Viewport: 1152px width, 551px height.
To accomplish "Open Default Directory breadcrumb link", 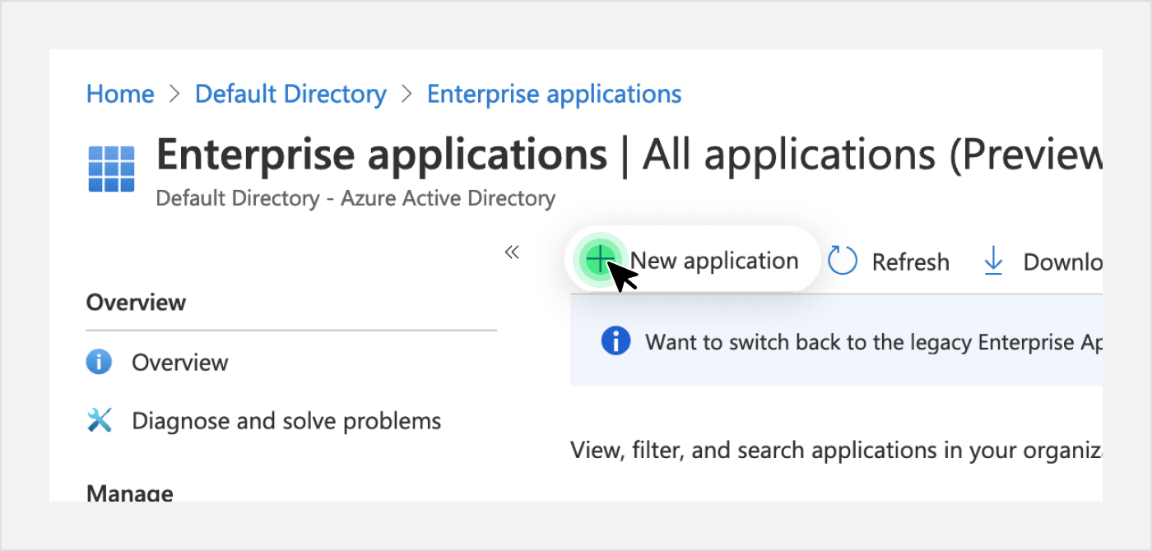I will tap(290, 94).
